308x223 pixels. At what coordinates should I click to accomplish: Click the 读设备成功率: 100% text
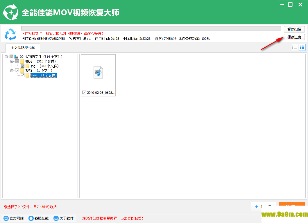[194, 39]
